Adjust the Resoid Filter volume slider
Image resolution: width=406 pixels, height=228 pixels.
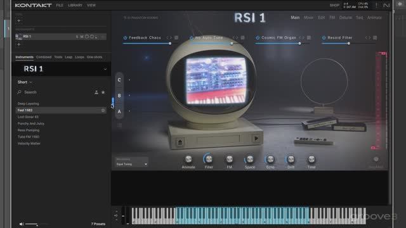click(349, 44)
